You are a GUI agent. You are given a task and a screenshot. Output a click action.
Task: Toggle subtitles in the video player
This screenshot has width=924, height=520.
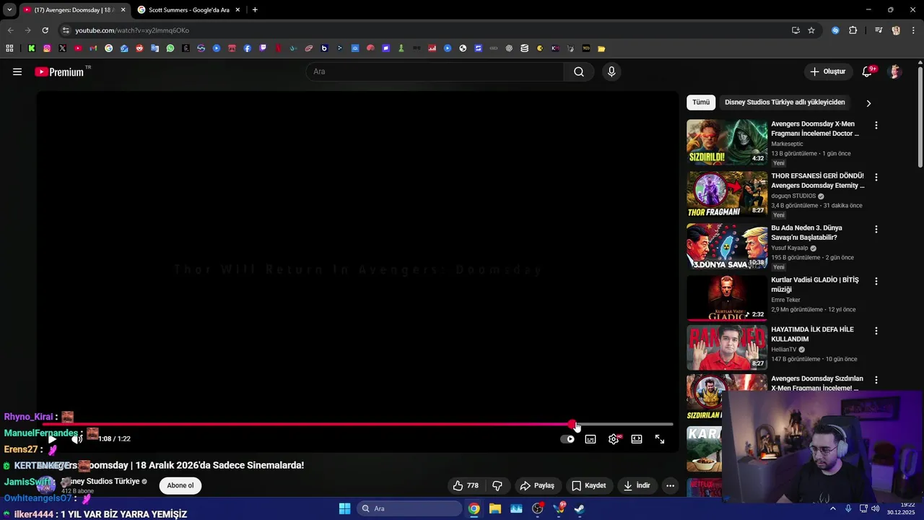click(590, 439)
